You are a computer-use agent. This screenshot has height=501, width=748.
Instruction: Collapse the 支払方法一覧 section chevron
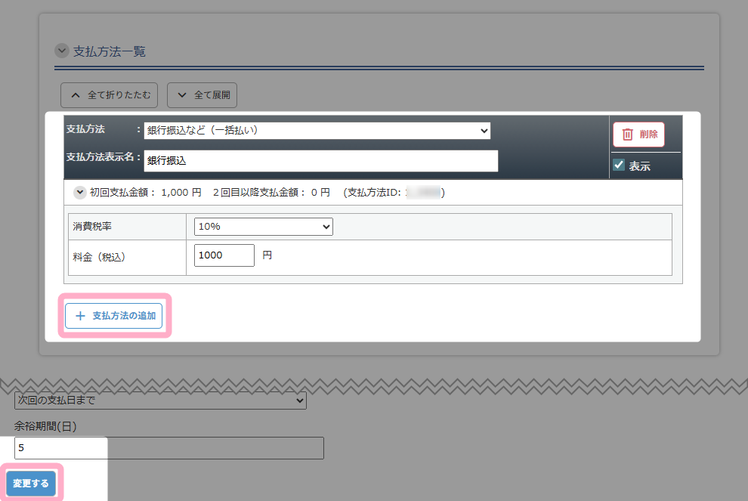(61, 51)
